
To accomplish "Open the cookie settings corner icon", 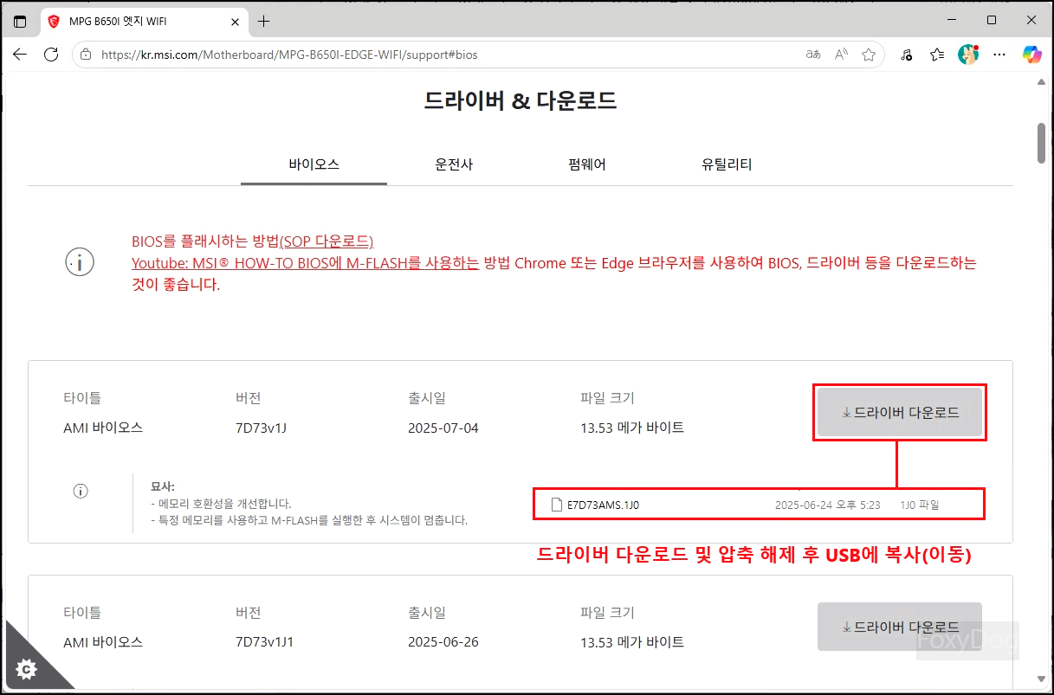I will click(27, 667).
